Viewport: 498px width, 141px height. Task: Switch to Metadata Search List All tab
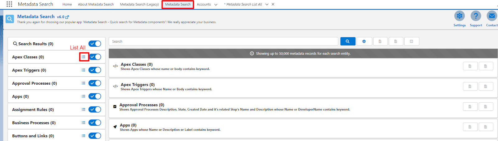click(x=243, y=4)
